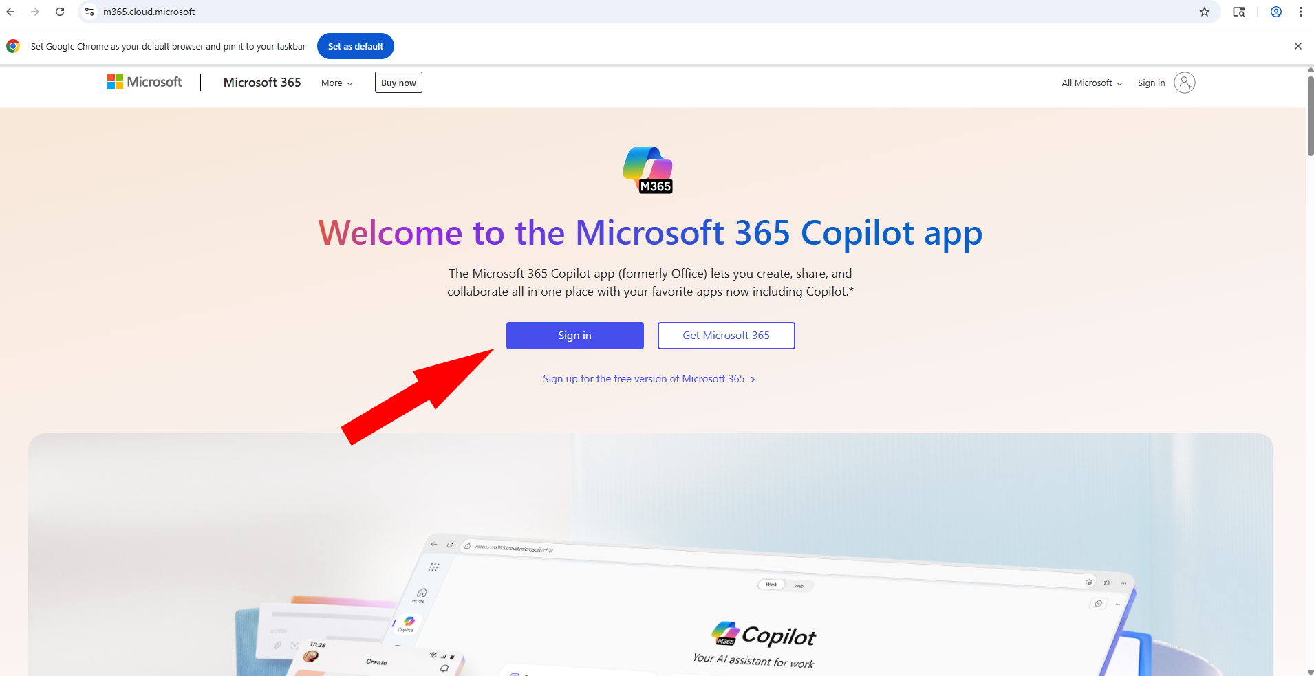Open Chrome's three-dot menu
Screen dimensions: 1314x676
1301,12
